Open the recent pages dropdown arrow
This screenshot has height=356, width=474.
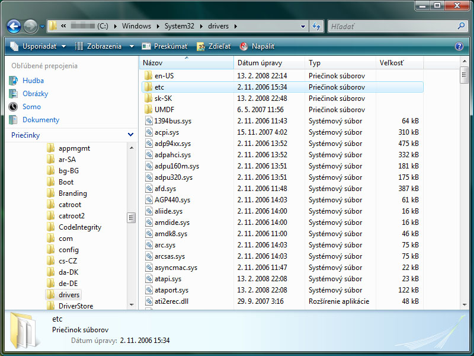tap(42, 27)
